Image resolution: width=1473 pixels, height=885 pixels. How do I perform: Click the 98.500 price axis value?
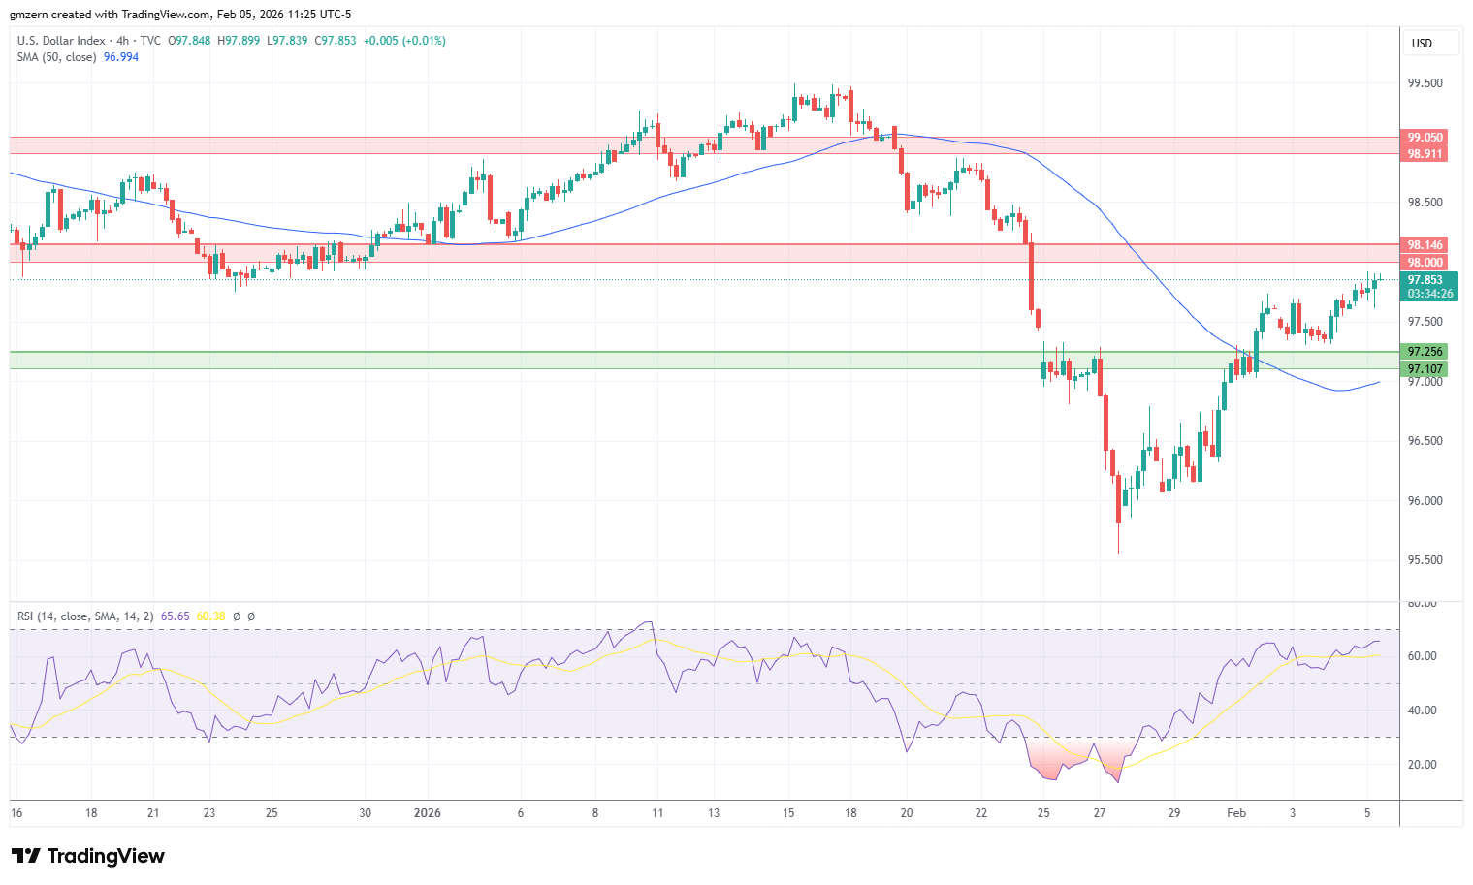(x=1425, y=203)
